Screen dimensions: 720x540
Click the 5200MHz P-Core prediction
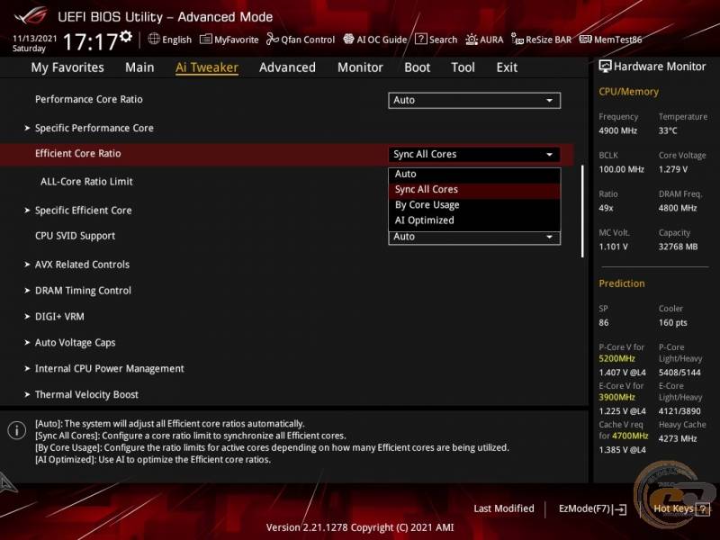(616, 358)
